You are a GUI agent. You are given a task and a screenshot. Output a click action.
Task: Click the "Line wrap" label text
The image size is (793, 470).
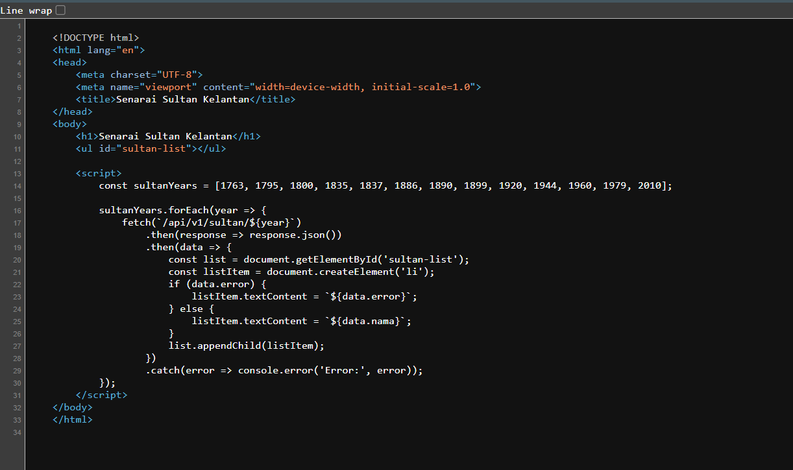pyautogui.click(x=26, y=10)
